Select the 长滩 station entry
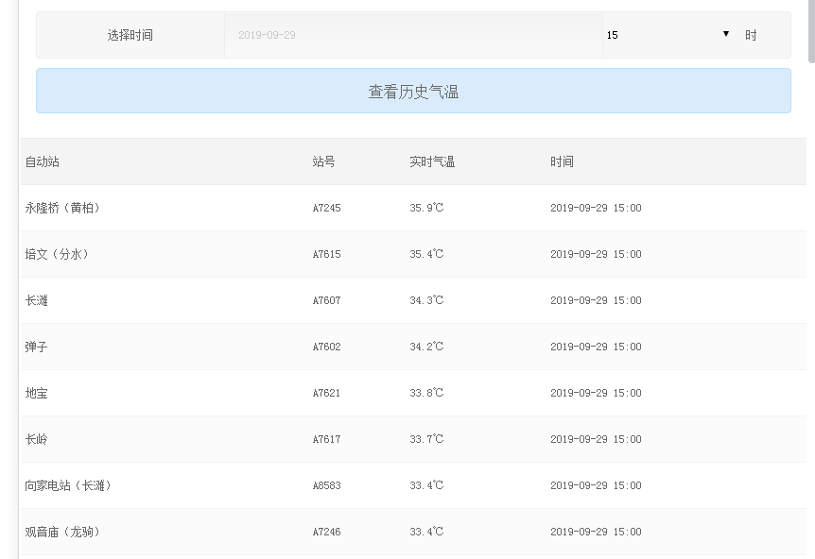This screenshot has height=559, width=815. 36,300
